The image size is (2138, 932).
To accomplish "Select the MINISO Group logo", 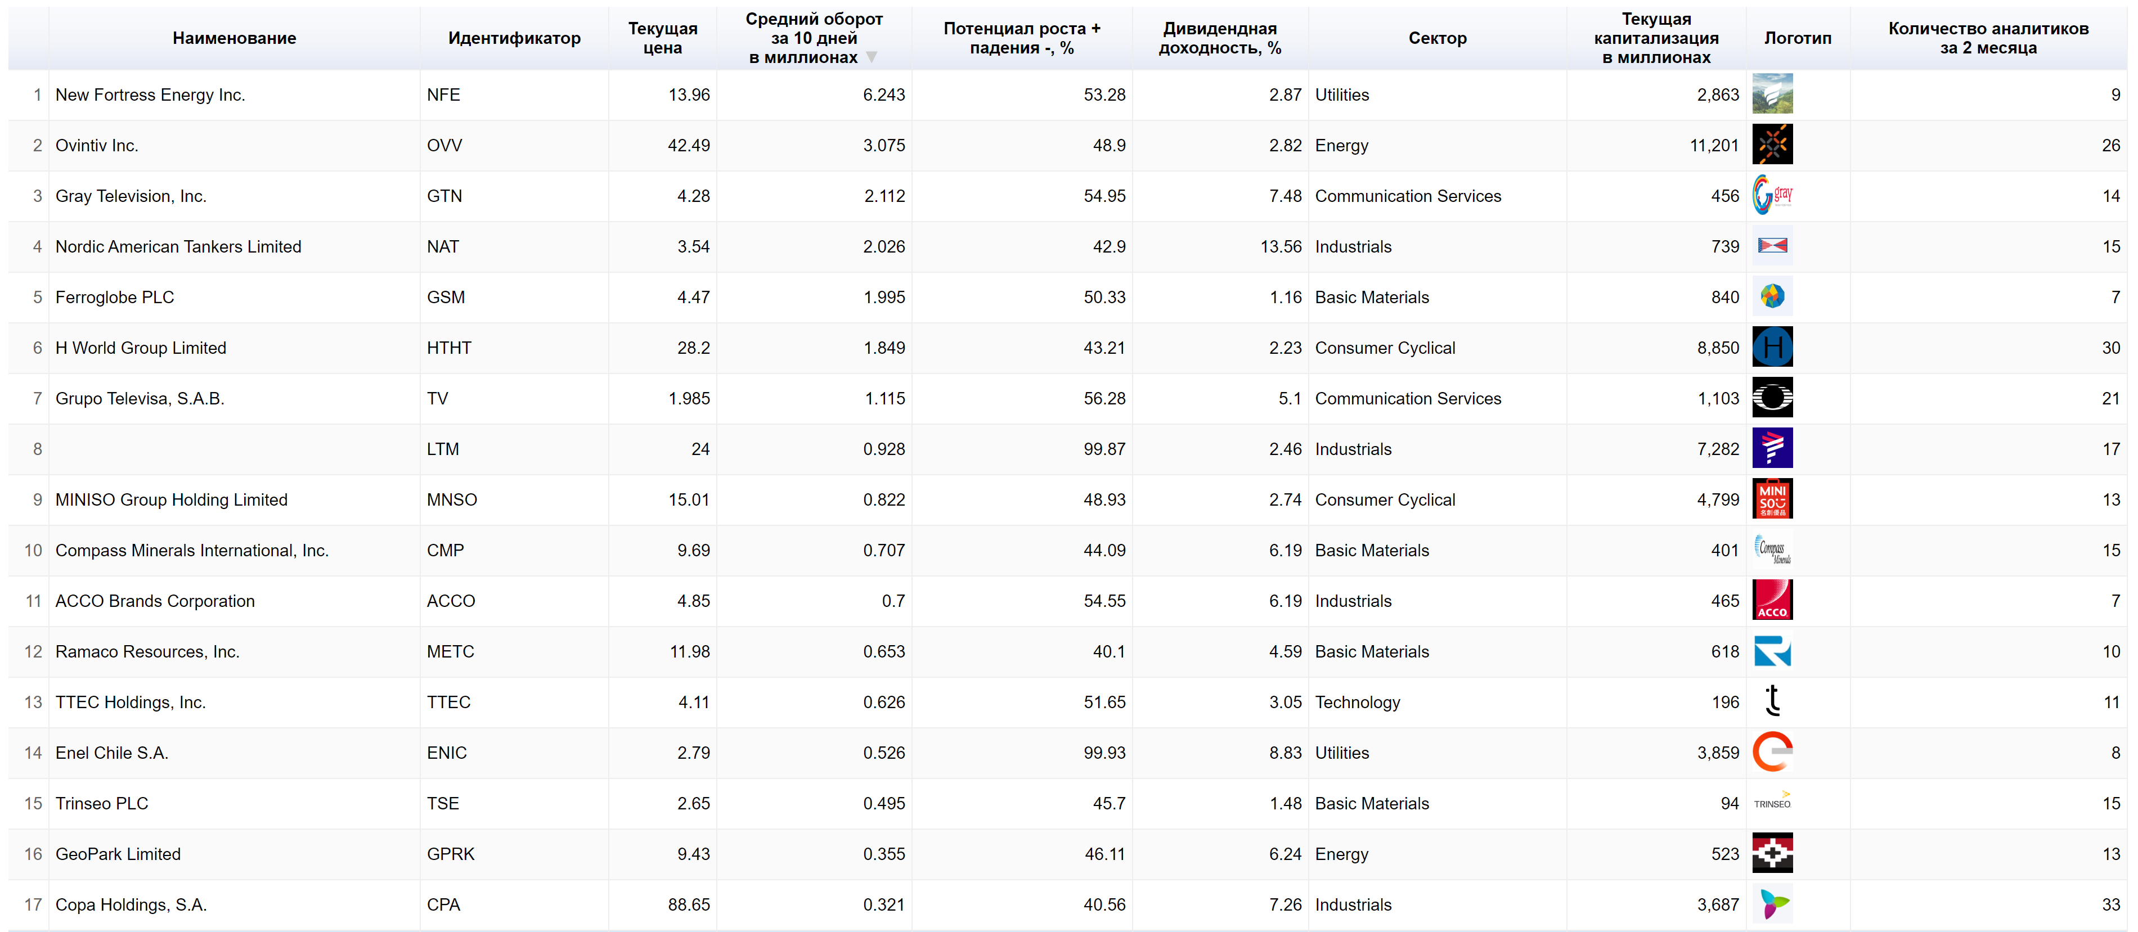I will [1773, 499].
